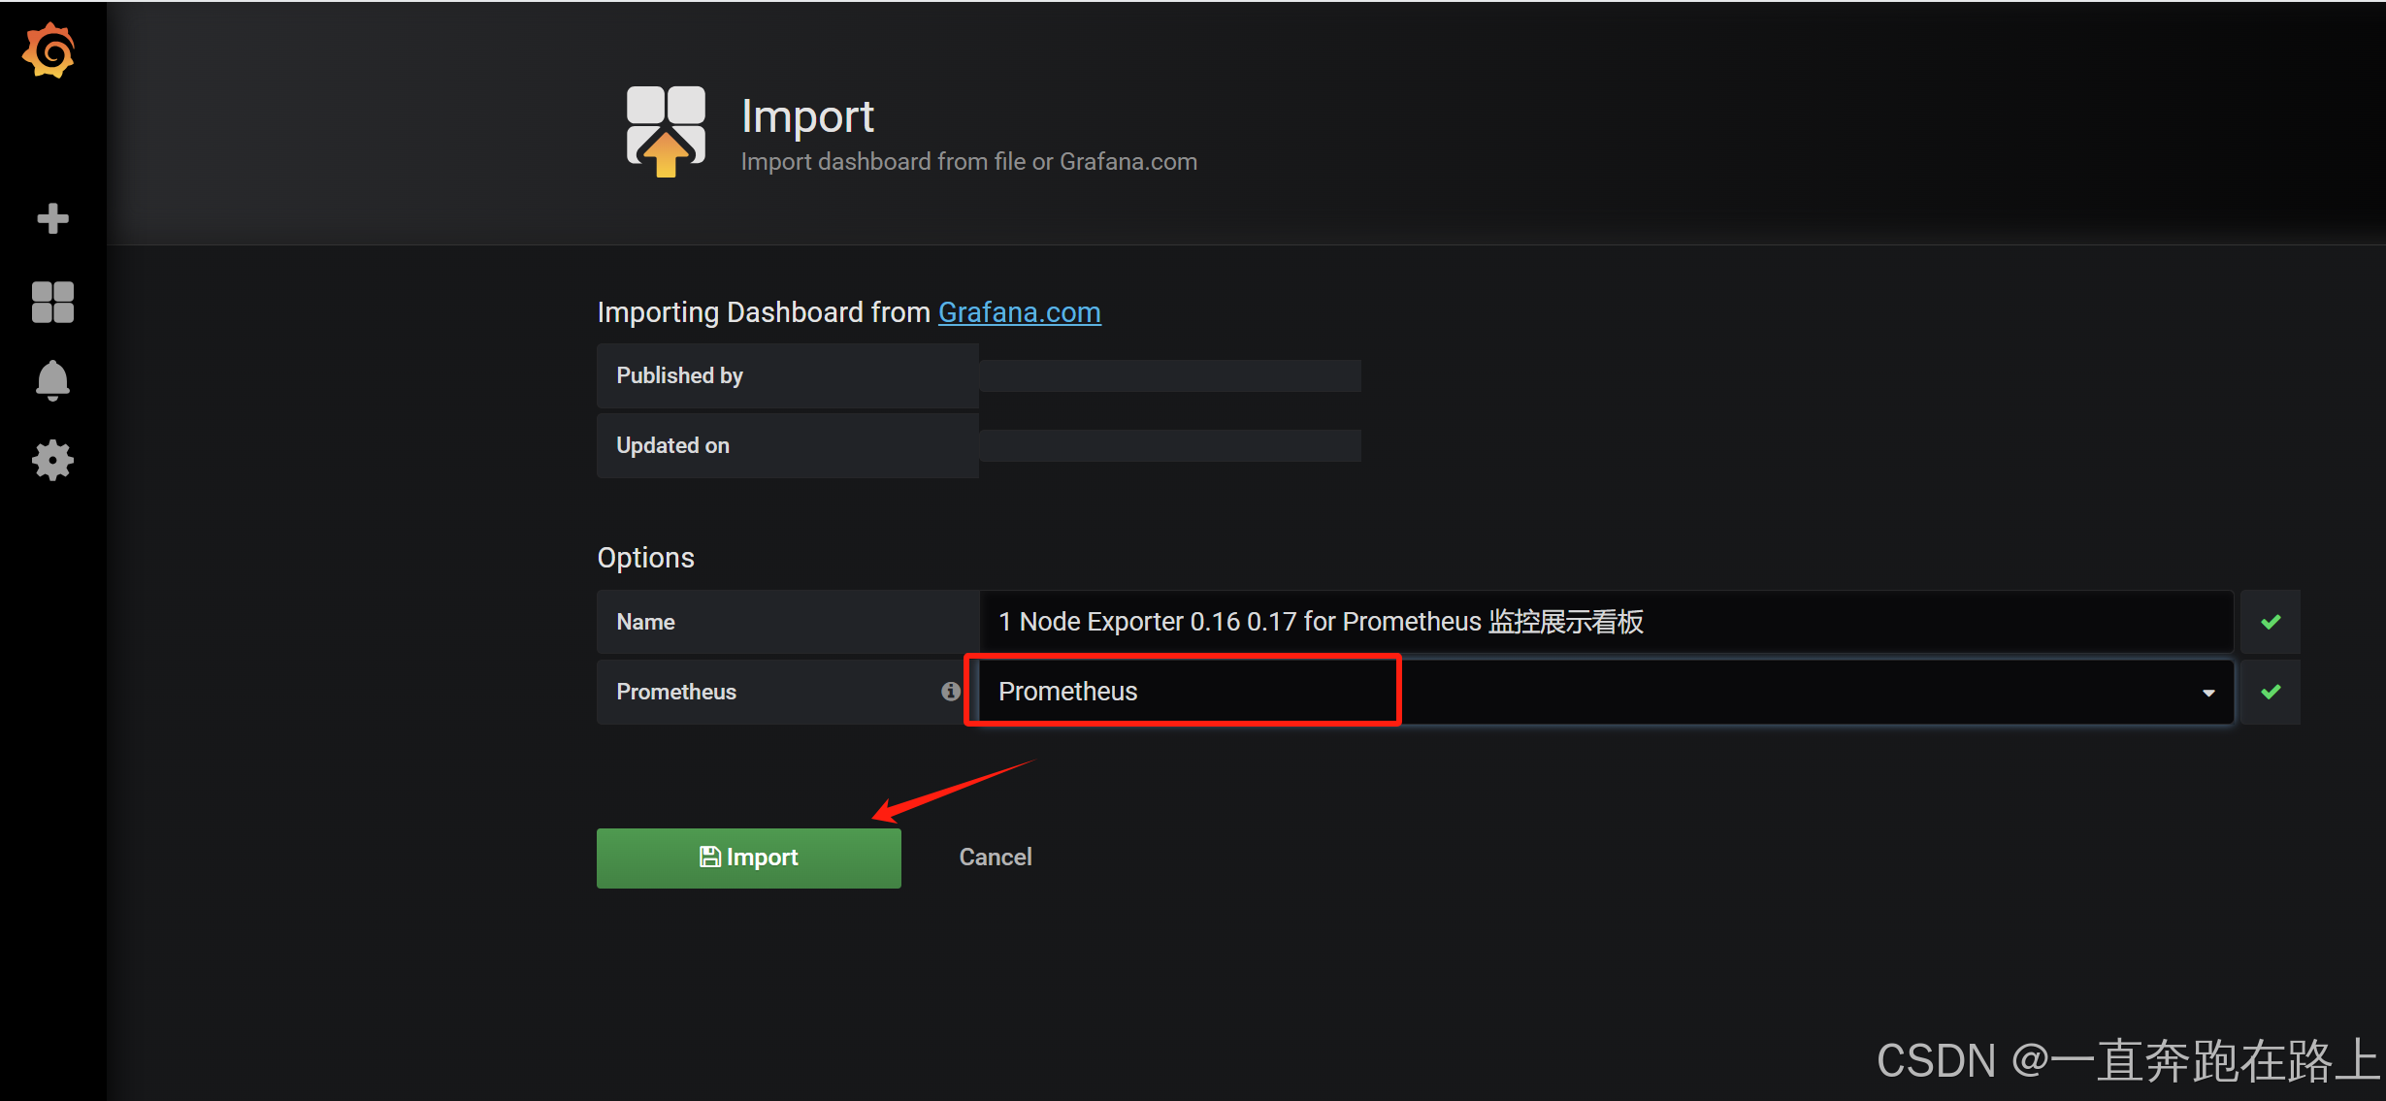2386x1101 pixels.
Task: Click the Configuration gear icon
Action: click(x=50, y=459)
